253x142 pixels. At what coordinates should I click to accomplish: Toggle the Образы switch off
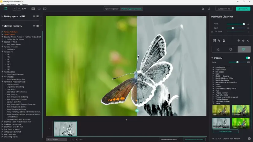coord(248,58)
